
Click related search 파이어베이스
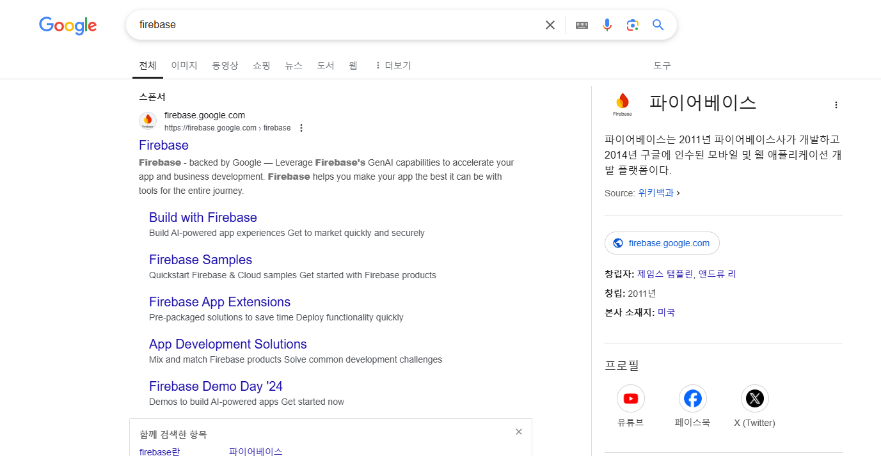point(255,452)
